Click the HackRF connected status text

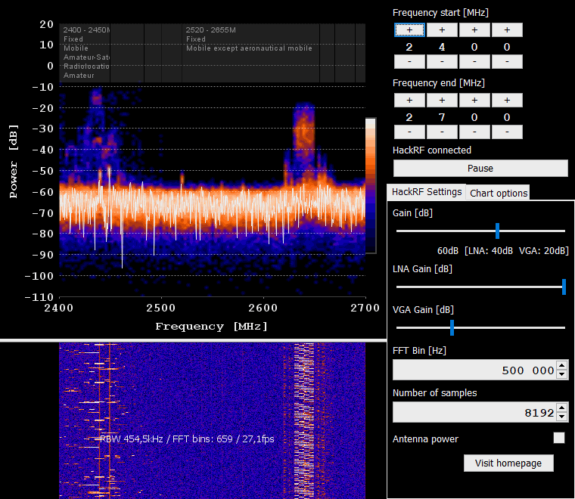[431, 150]
